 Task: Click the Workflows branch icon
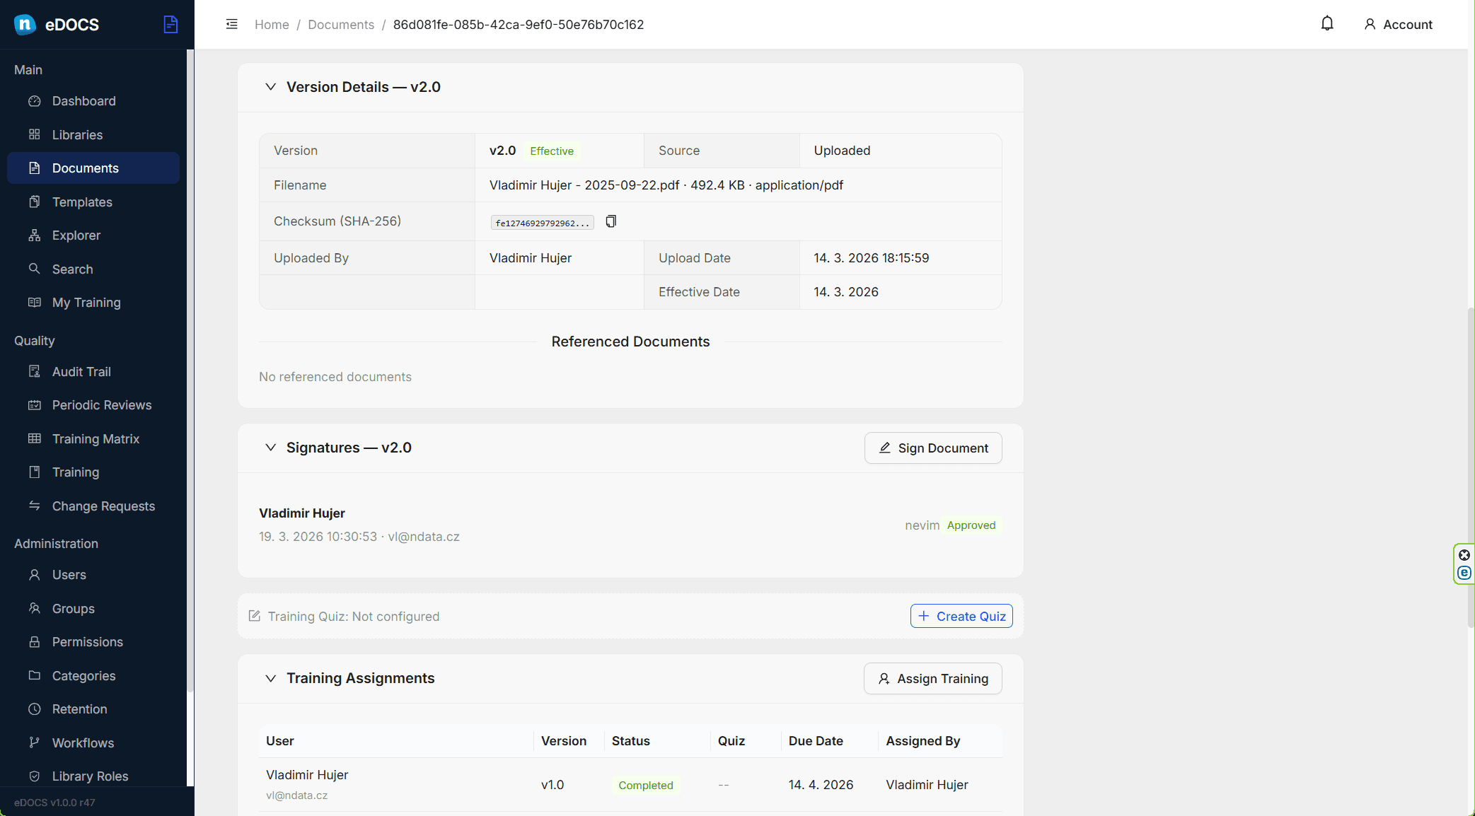pyautogui.click(x=34, y=742)
